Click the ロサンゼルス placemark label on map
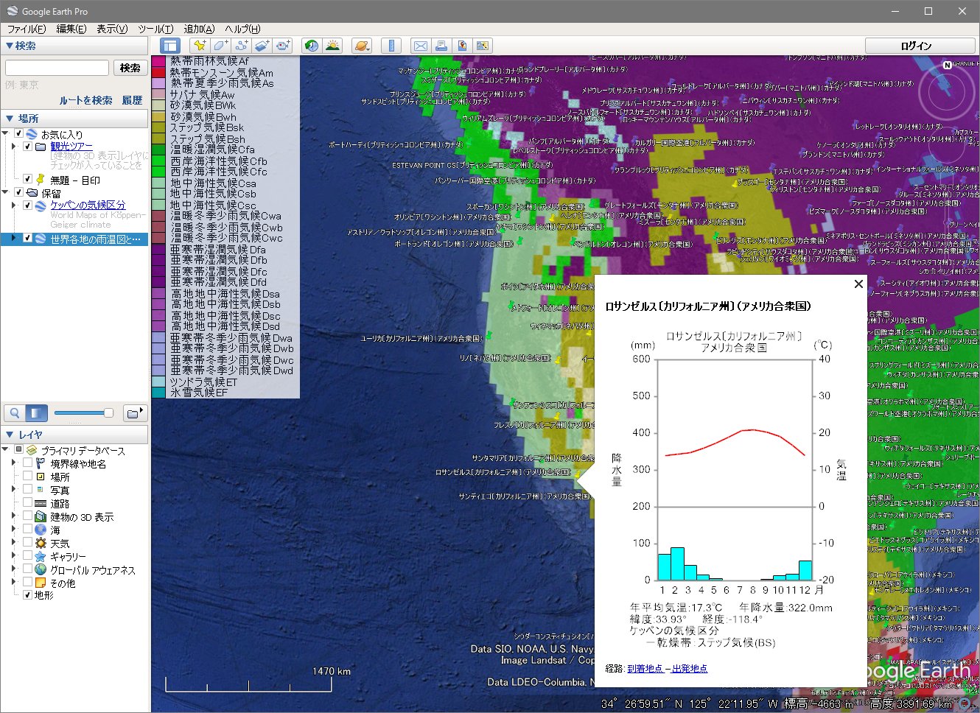The width and height of the screenshot is (980, 713). click(503, 472)
